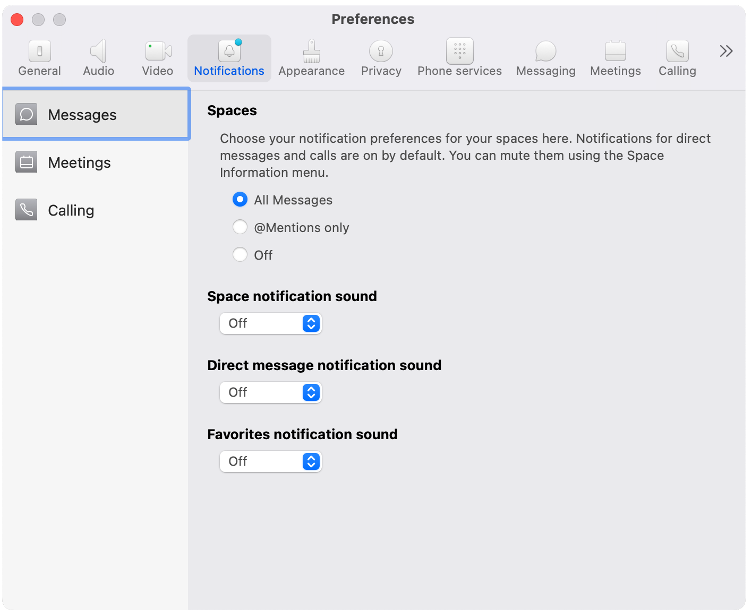Open the Direct message notification sound dropdown

click(270, 392)
